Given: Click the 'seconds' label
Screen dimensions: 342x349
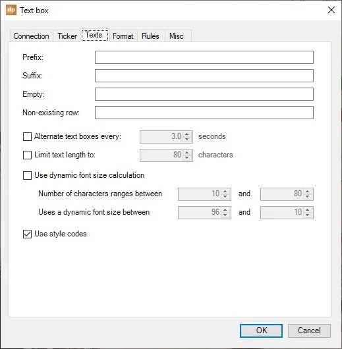Looking at the screenshot, I should (212, 136).
